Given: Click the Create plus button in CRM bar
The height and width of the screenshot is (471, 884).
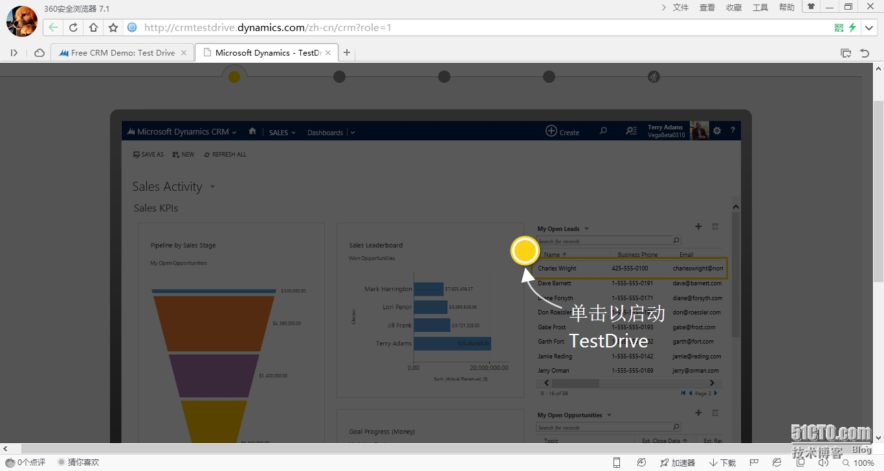Looking at the screenshot, I should 562,131.
